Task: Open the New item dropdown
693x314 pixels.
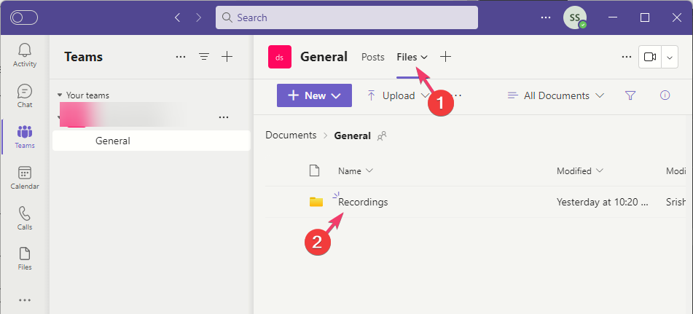Action: (314, 95)
